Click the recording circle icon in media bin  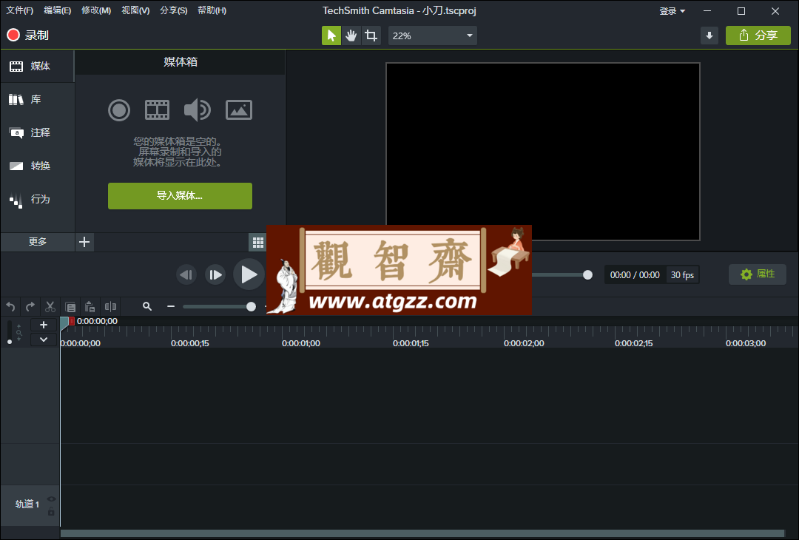click(x=119, y=110)
